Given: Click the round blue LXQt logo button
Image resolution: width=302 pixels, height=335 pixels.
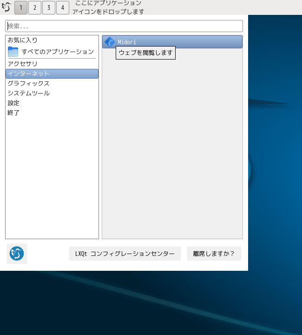Looking at the screenshot, I should pos(17,254).
